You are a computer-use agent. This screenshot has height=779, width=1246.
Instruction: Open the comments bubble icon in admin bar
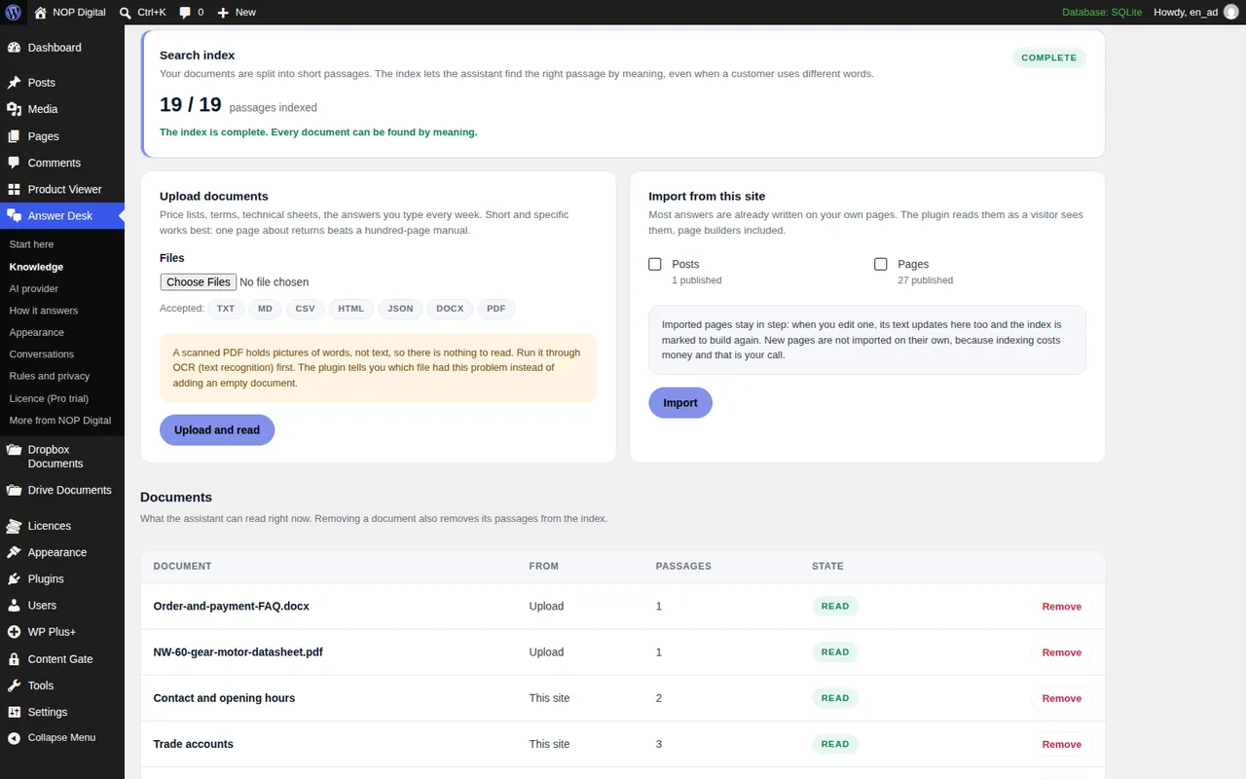(185, 13)
